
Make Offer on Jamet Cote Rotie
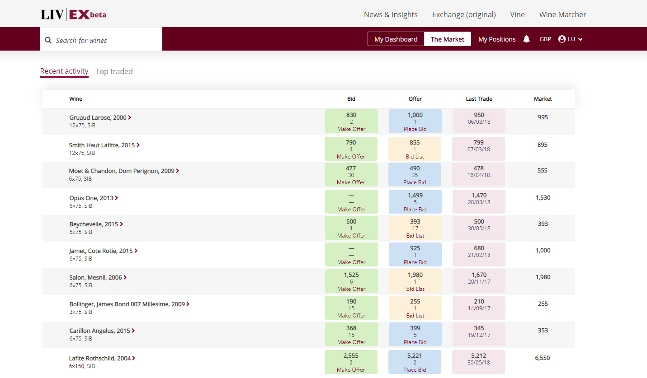[351, 262]
